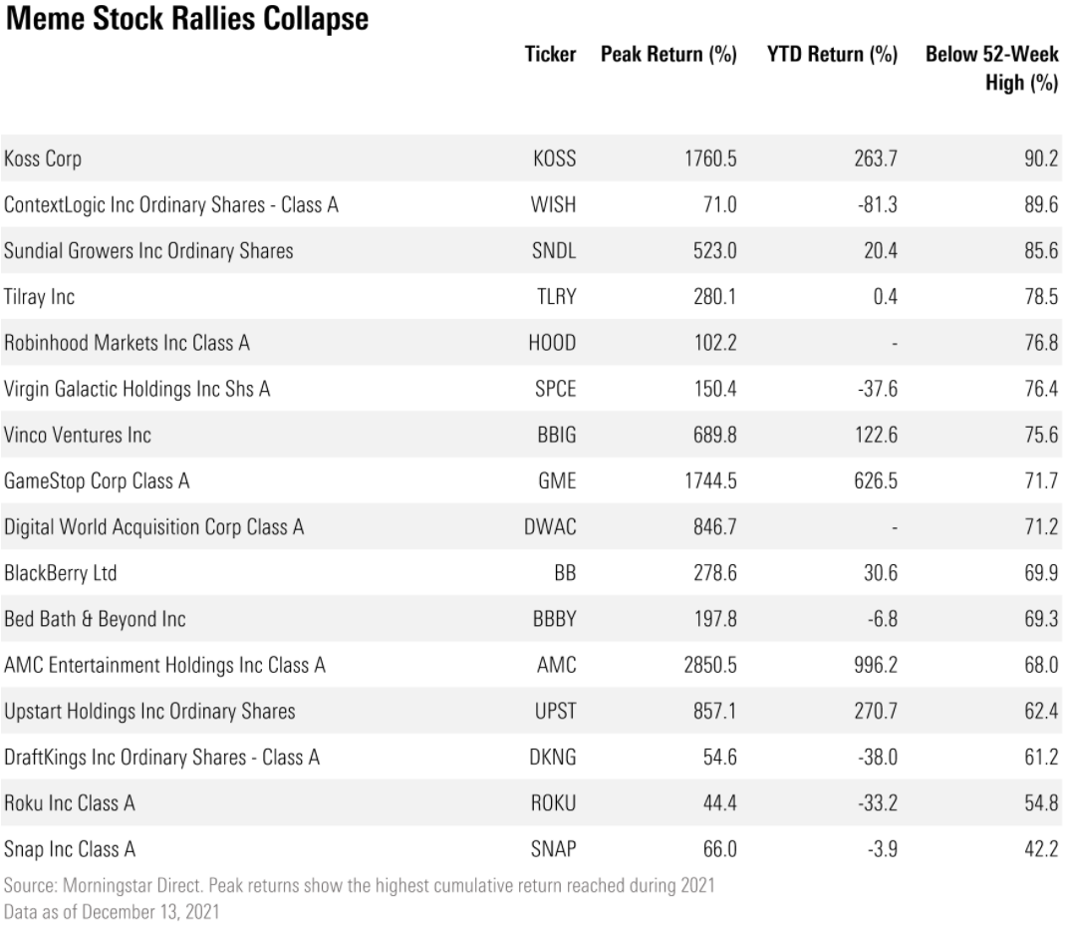Click the HOOD ticker cell
The height and width of the screenshot is (929, 1067).
[552, 343]
